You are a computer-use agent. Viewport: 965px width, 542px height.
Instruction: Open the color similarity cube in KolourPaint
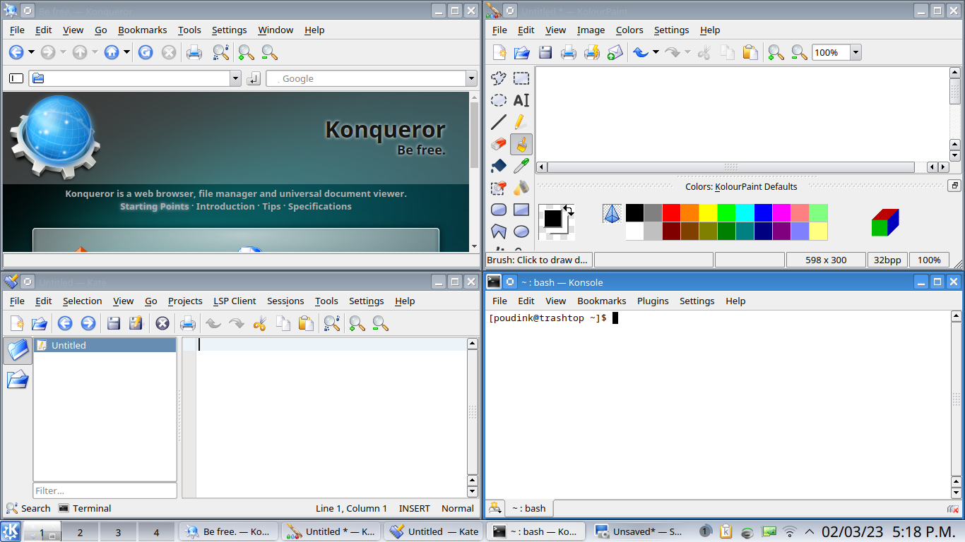click(884, 222)
